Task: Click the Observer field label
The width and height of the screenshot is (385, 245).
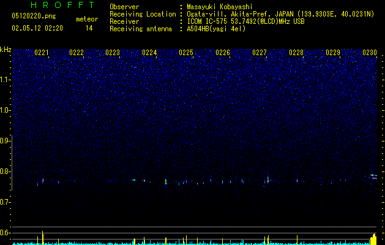Action: point(124,7)
